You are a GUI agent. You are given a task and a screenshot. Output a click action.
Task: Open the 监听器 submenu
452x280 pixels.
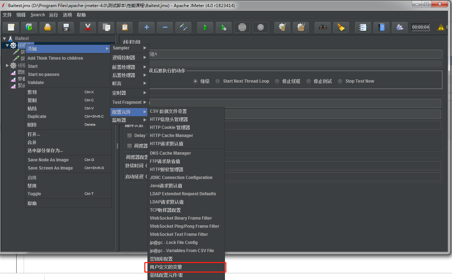coord(129,120)
